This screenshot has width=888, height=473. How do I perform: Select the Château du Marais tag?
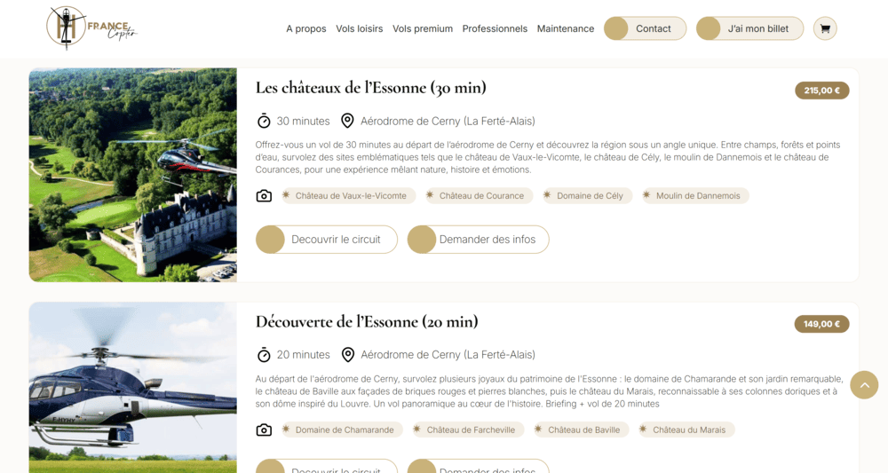686,430
